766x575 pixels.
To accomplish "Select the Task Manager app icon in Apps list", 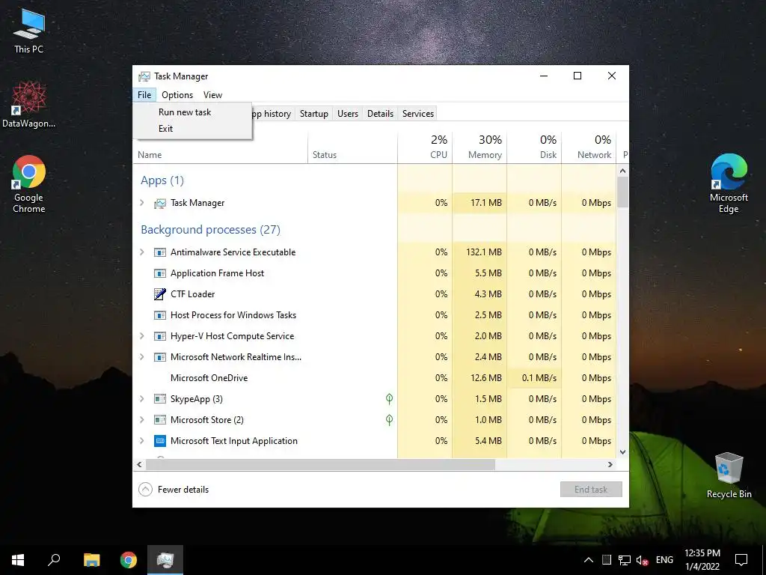I will coord(160,203).
